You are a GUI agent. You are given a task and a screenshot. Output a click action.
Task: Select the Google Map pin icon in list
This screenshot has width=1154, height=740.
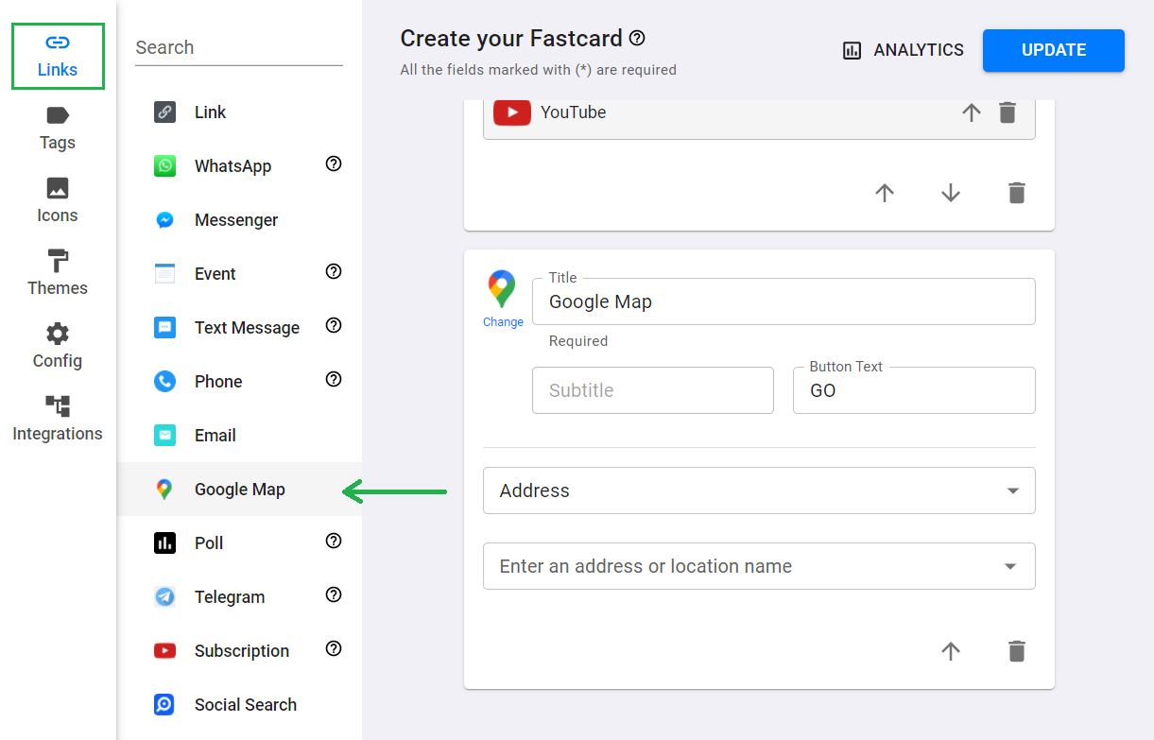165,490
